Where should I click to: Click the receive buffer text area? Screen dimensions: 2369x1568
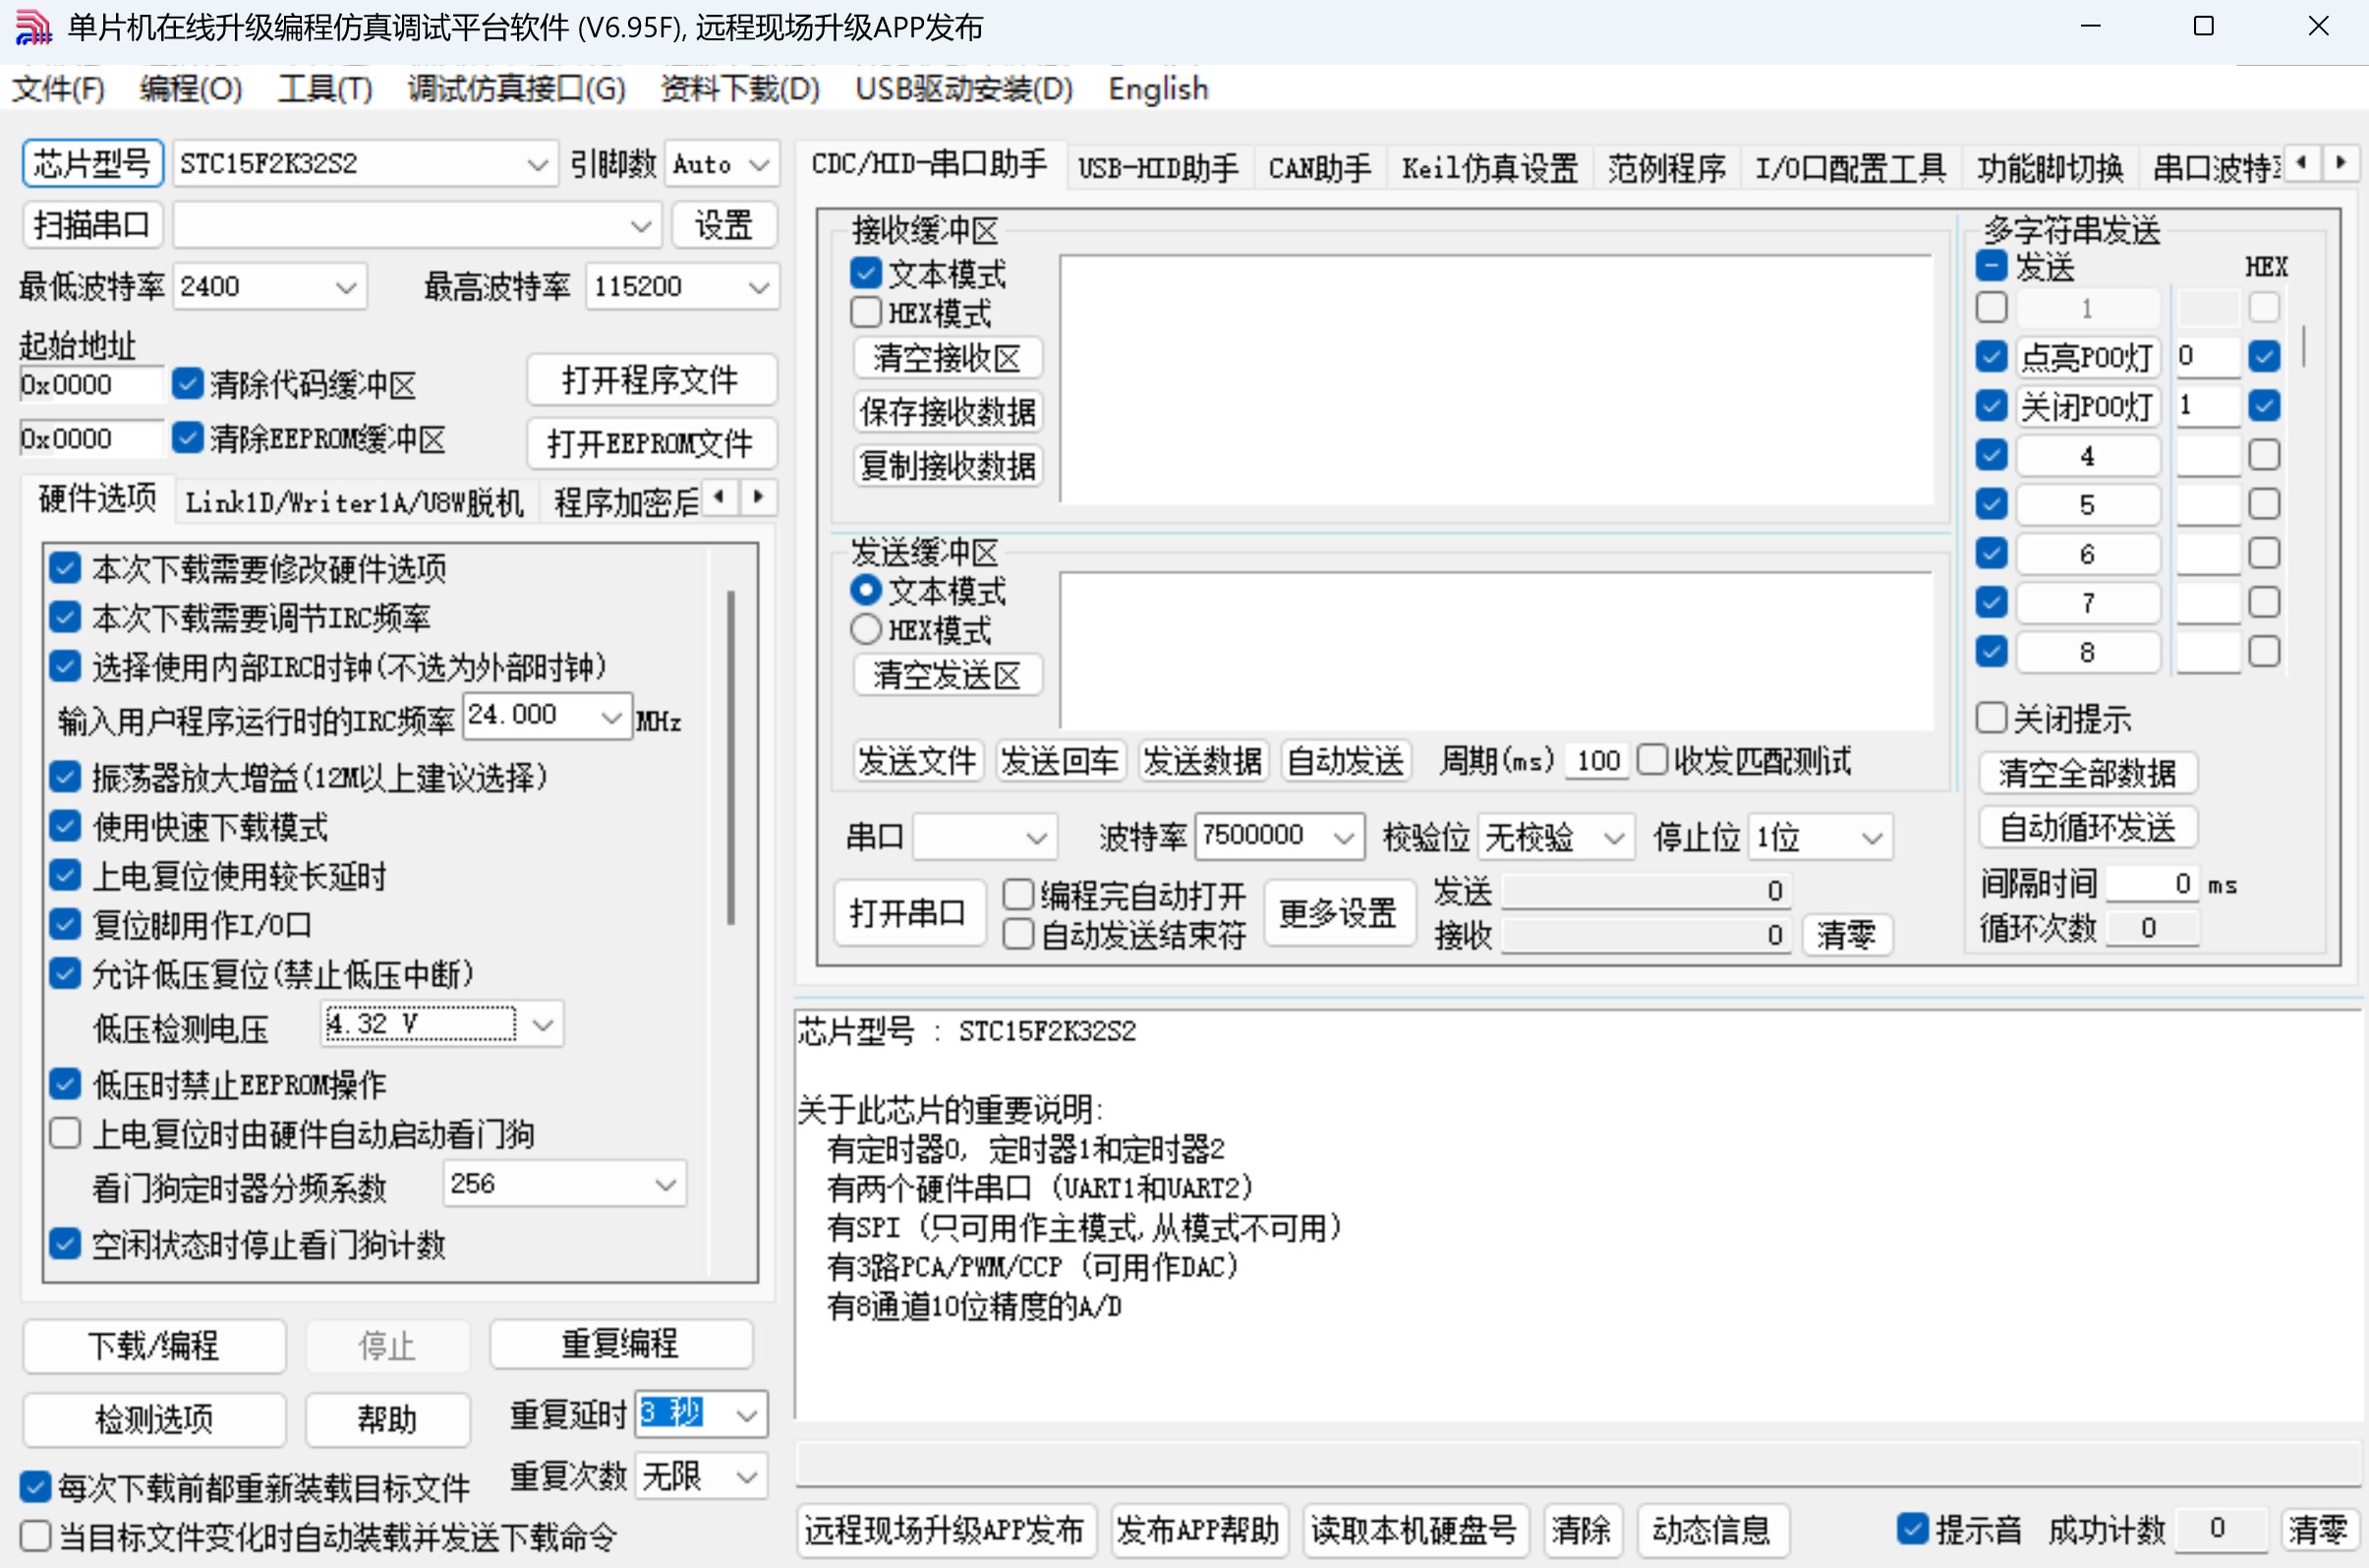click(1496, 379)
